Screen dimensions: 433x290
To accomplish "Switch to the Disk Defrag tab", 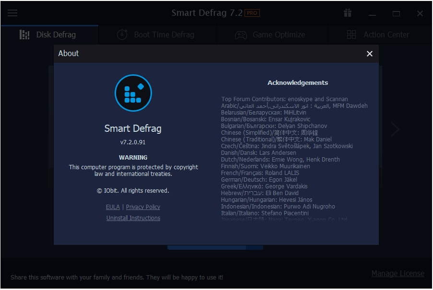I will tap(50, 35).
